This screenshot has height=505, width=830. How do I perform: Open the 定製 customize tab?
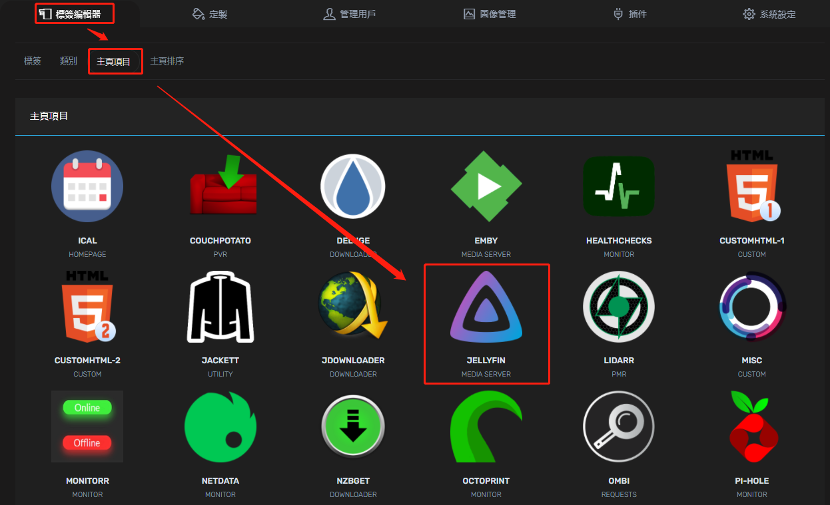click(210, 14)
